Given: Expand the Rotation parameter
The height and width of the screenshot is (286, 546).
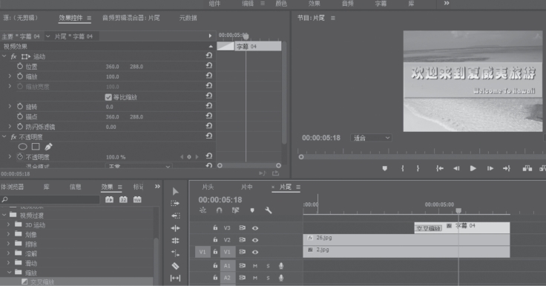Looking at the screenshot, I should (x=10, y=106).
